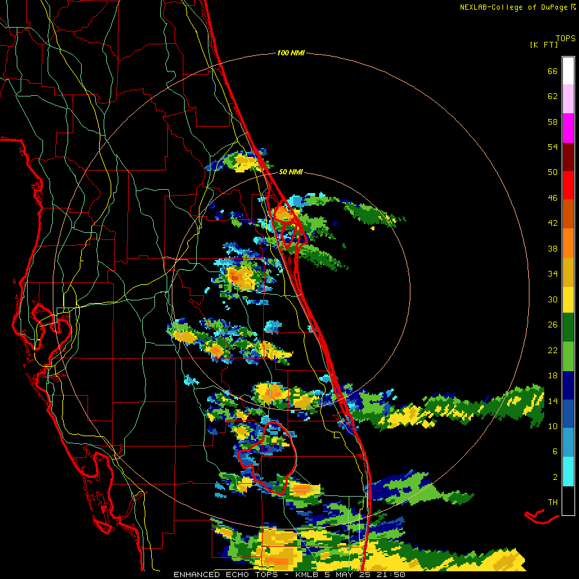Click the 'TOPS' legend title
579x579 pixels.
(565, 39)
